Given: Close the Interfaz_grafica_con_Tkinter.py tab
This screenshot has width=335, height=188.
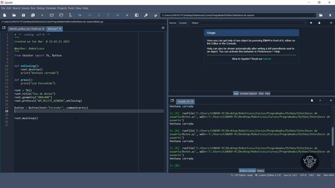Looking at the screenshot, I should tap(43, 29).
